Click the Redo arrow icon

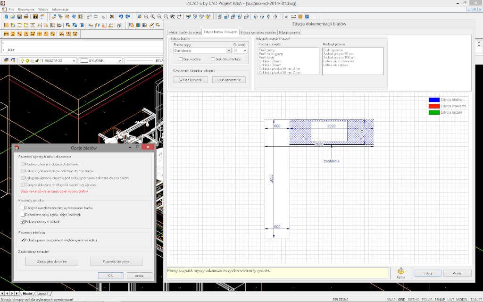click(x=127, y=17)
